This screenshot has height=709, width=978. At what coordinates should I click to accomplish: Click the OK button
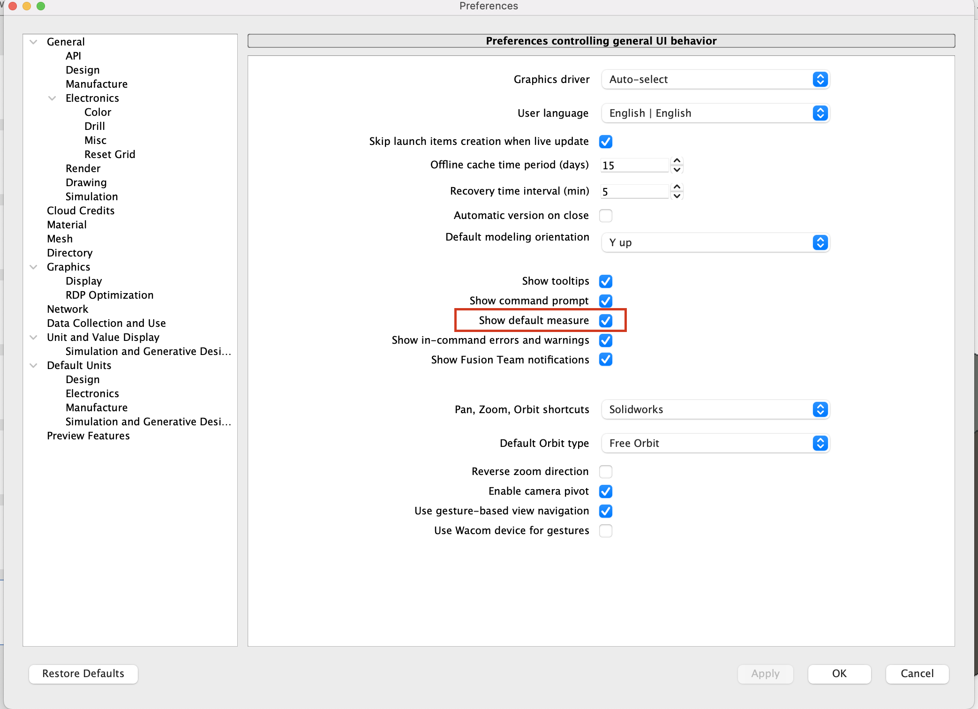(x=839, y=674)
